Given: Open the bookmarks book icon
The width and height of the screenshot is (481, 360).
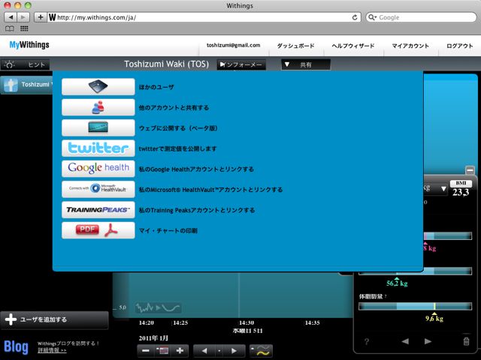Looking at the screenshot, I should pyautogui.click(x=10, y=28).
